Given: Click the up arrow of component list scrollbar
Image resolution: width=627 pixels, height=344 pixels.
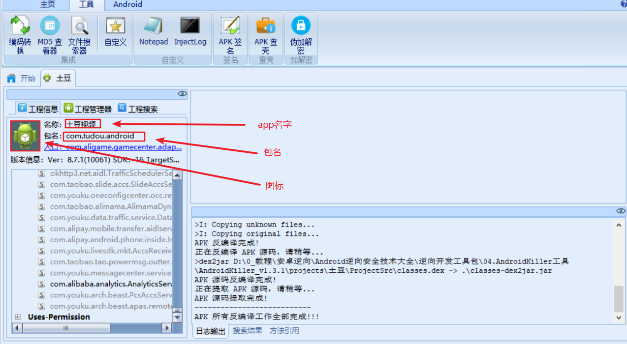Looking at the screenshot, I should tap(177, 175).
